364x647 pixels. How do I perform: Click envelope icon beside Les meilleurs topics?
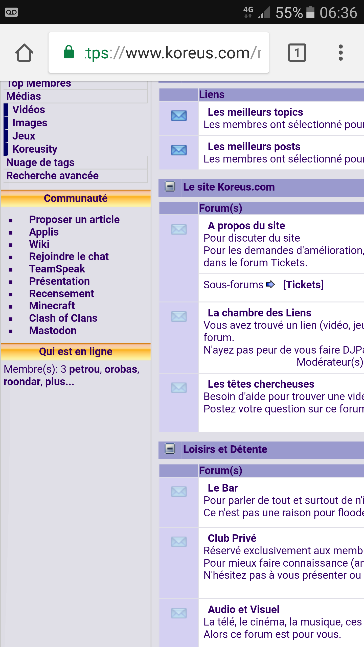[179, 116]
